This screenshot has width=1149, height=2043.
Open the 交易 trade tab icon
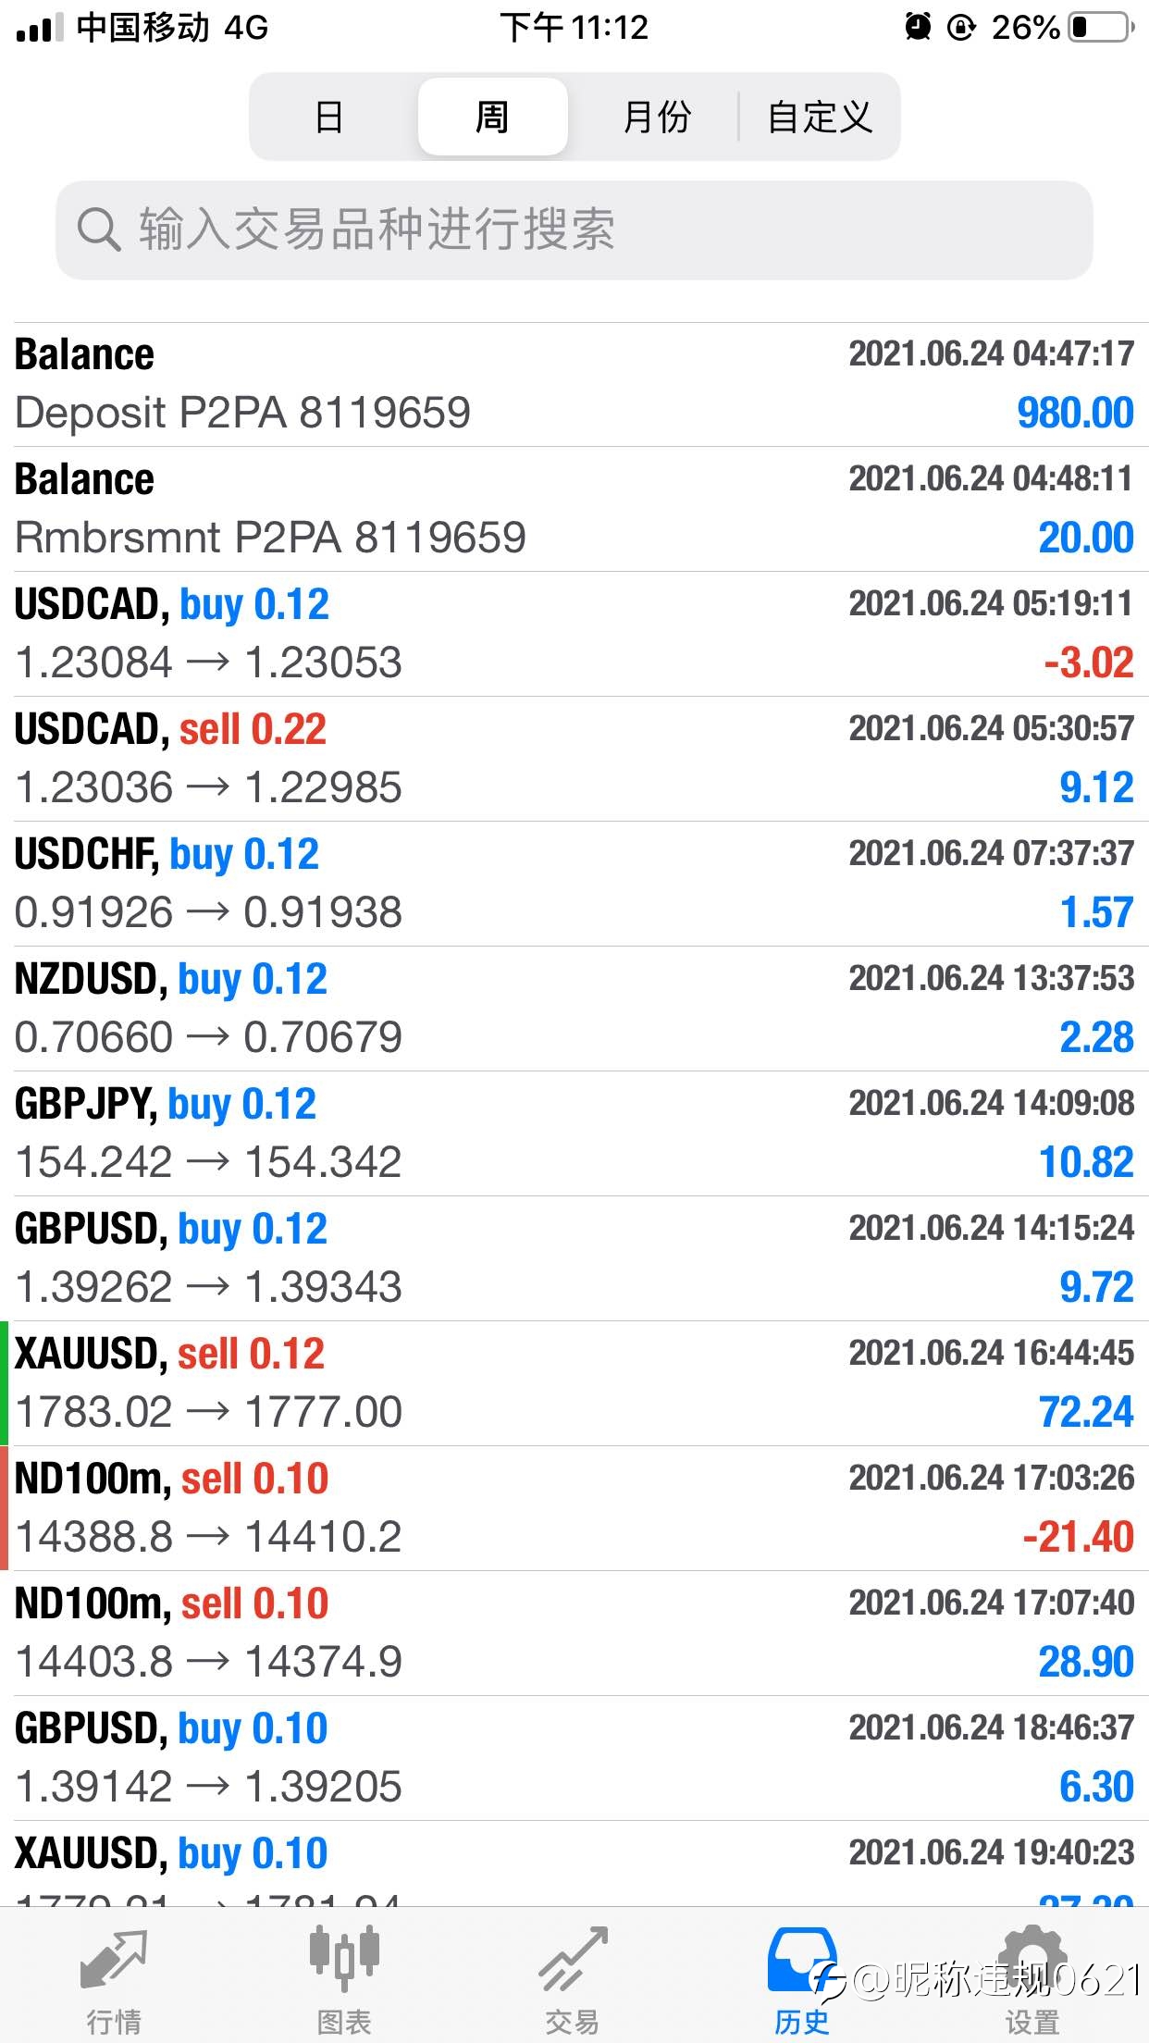point(573,1959)
